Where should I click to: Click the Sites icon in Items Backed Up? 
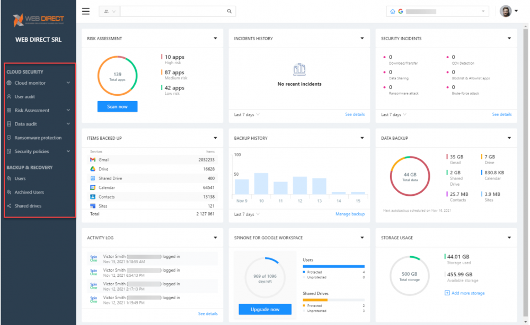point(93,205)
